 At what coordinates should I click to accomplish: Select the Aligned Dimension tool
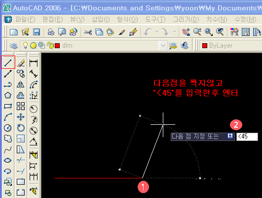pyautogui.click(x=34, y=74)
